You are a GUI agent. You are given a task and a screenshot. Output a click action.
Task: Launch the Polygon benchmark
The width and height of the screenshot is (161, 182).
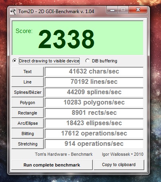[27, 103]
